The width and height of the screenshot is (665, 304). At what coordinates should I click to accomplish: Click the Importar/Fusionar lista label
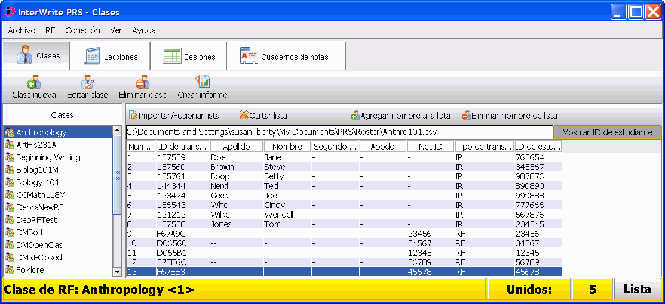point(179,116)
